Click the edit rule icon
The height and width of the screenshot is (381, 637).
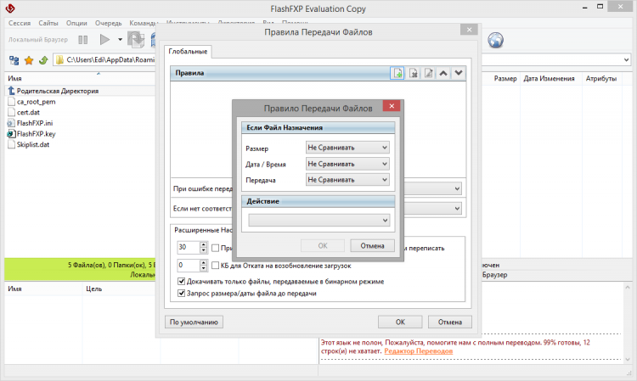[x=428, y=74]
